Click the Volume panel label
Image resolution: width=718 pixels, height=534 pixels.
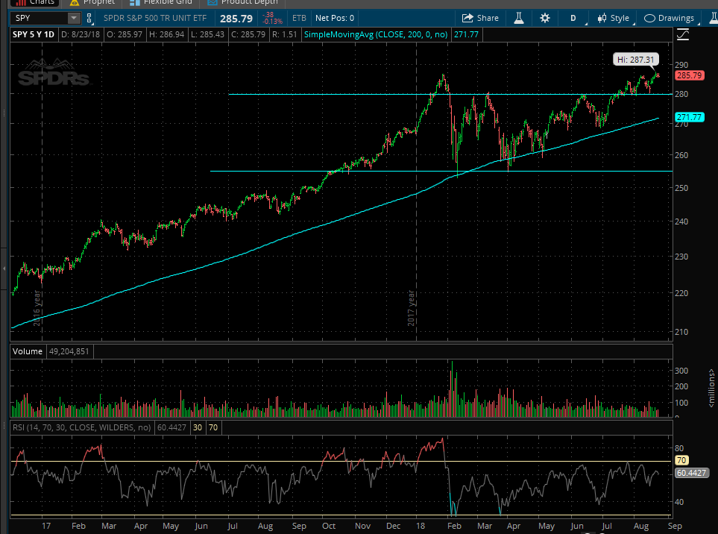pyautogui.click(x=28, y=352)
